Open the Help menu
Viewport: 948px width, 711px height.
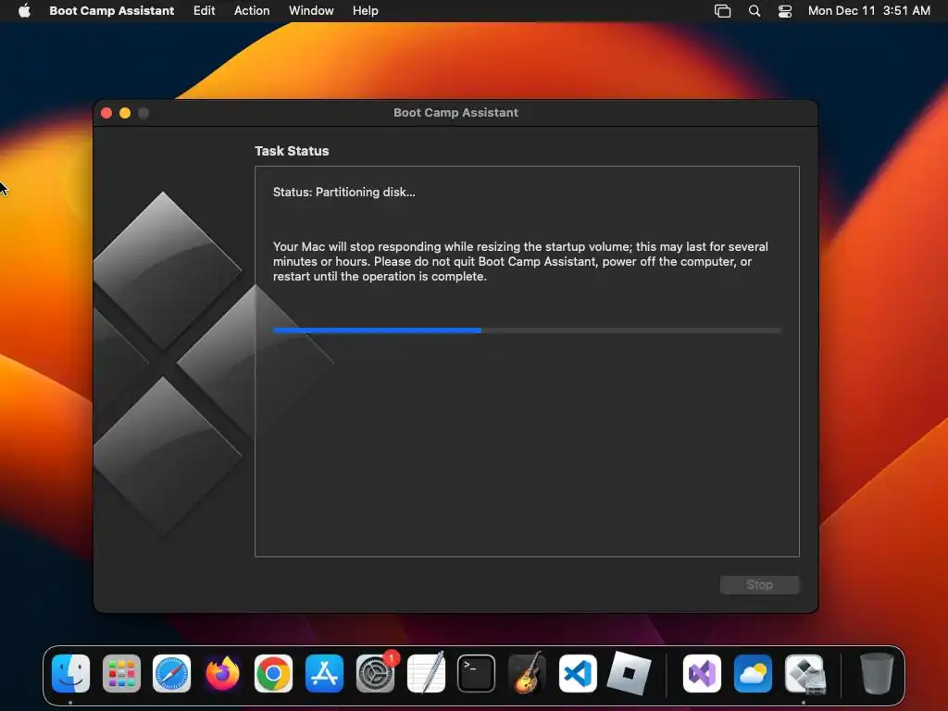(x=365, y=11)
